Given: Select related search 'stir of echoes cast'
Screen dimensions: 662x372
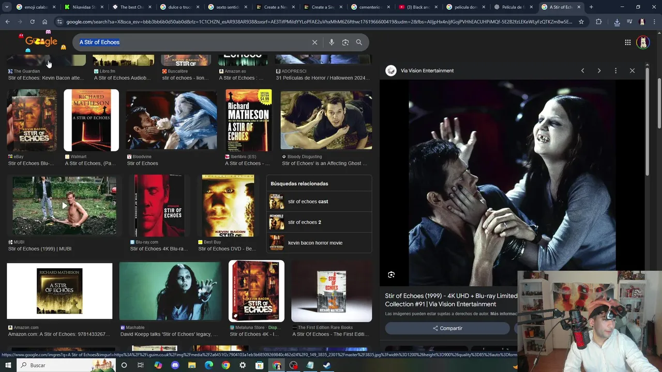Looking at the screenshot, I should click(x=319, y=202).
